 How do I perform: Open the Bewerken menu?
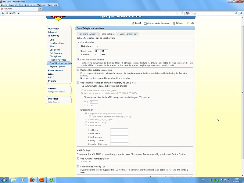(13, 5)
